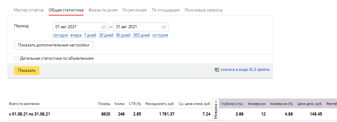Click the conversion rate value 4.88
This screenshot has width=337, height=122.
coord(289,114)
